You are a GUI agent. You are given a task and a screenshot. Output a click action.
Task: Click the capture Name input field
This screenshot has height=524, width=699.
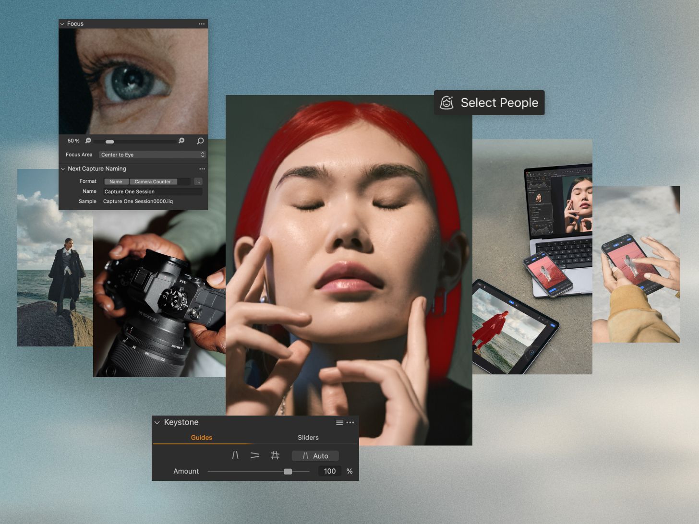pos(152,191)
